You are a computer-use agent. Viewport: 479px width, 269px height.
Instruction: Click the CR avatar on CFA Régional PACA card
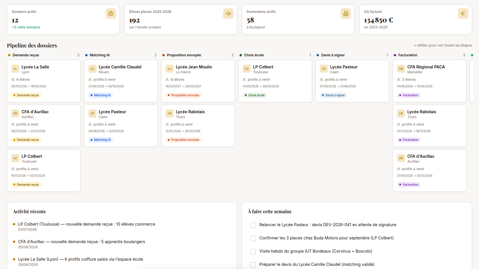pos(401,69)
